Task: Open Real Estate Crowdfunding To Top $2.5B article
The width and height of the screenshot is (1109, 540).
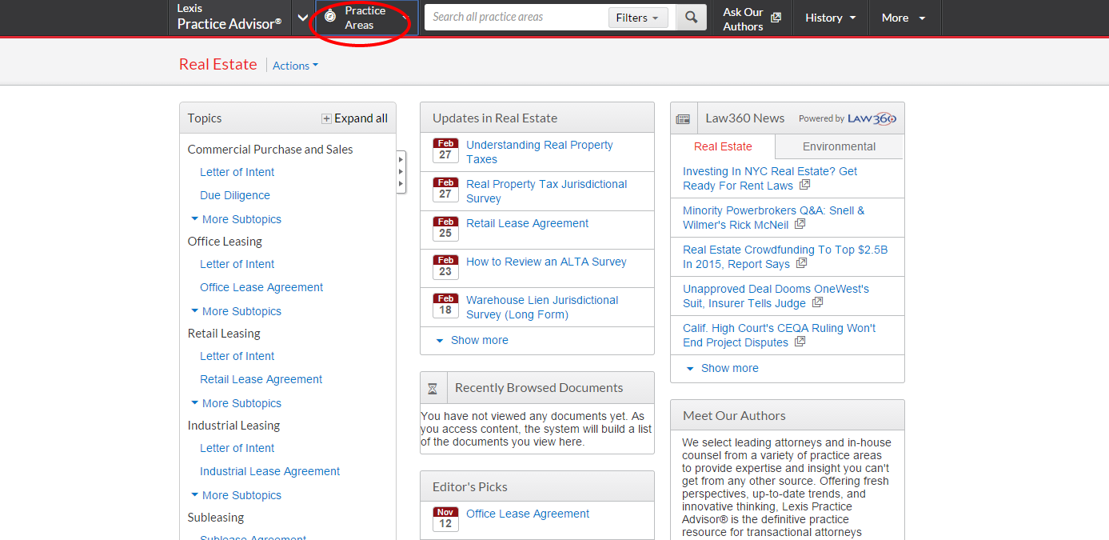Action: [785, 257]
